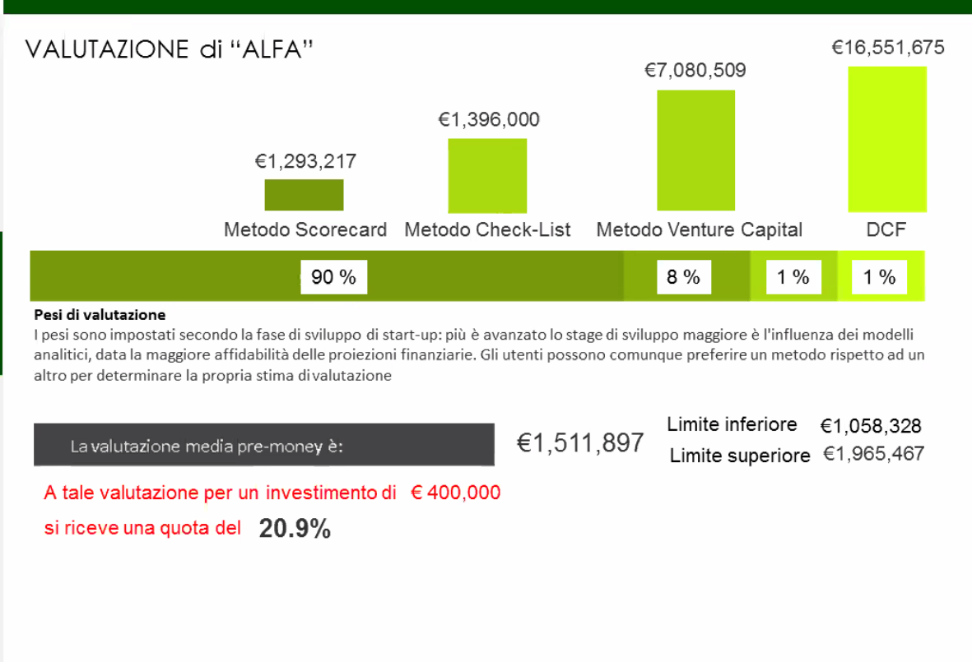Screen dimensions: 972x662
Task: Click the €7,080,509 value label
Action: 695,70
